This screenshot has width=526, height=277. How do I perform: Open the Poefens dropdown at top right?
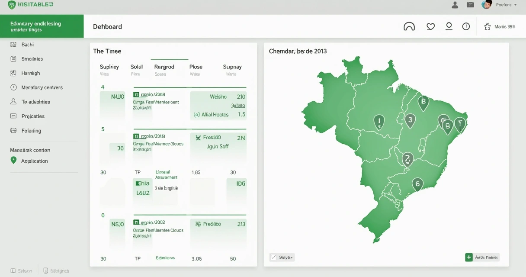tap(505, 5)
